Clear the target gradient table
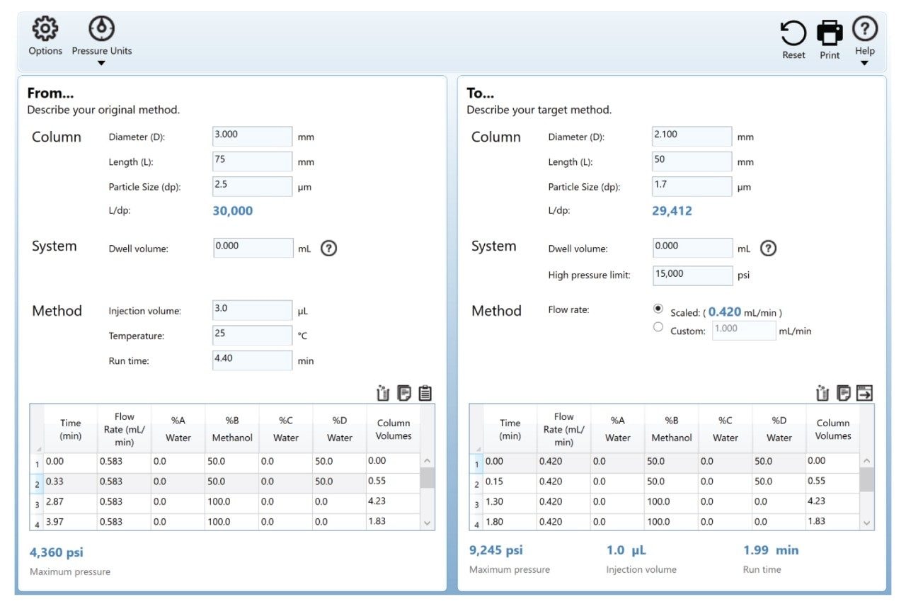 (x=822, y=393)
